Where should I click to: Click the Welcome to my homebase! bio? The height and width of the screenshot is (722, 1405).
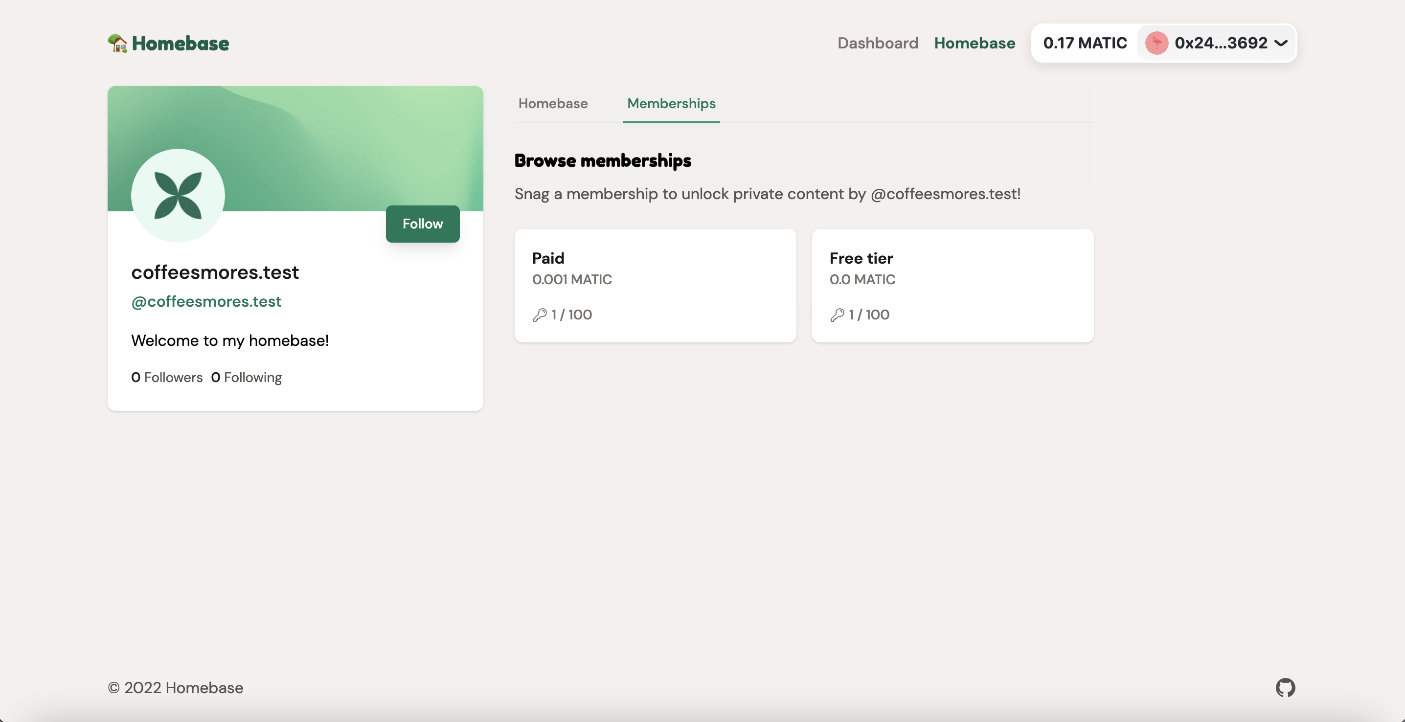230,340
